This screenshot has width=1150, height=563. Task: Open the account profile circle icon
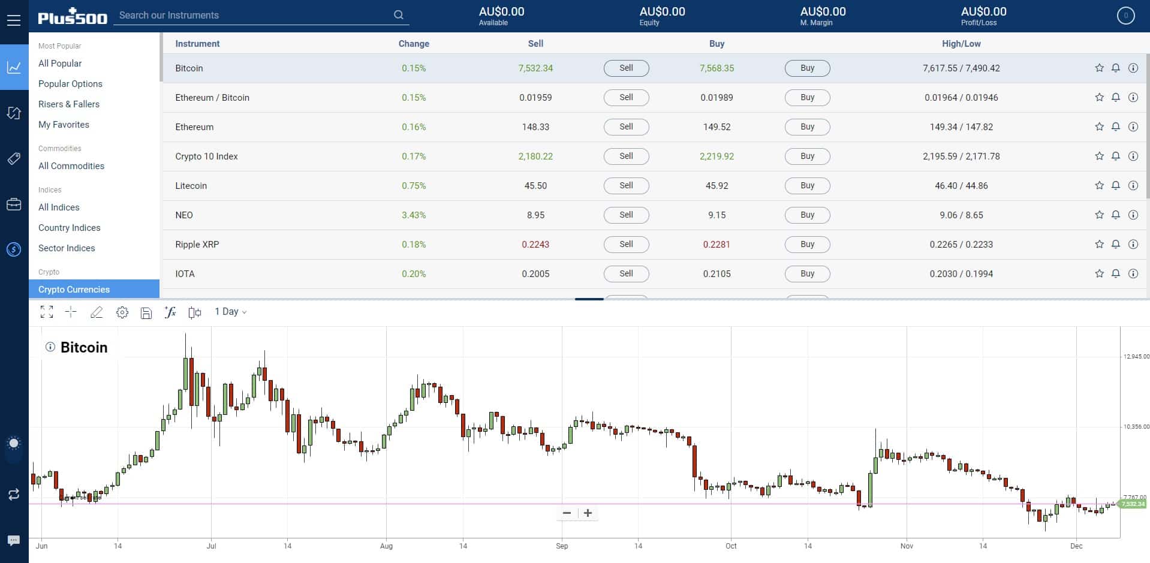pos(1125,16)
